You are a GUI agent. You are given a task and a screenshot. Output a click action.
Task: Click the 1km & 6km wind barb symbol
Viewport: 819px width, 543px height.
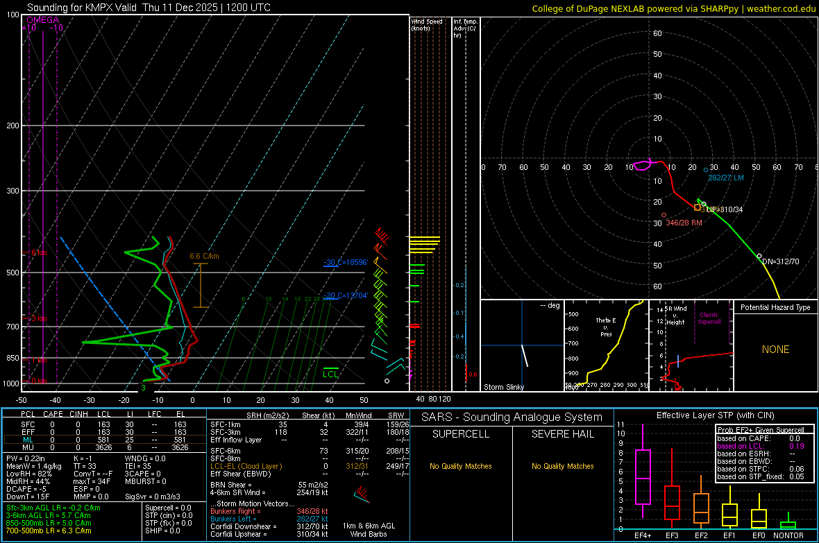click(x=362, y=494)
